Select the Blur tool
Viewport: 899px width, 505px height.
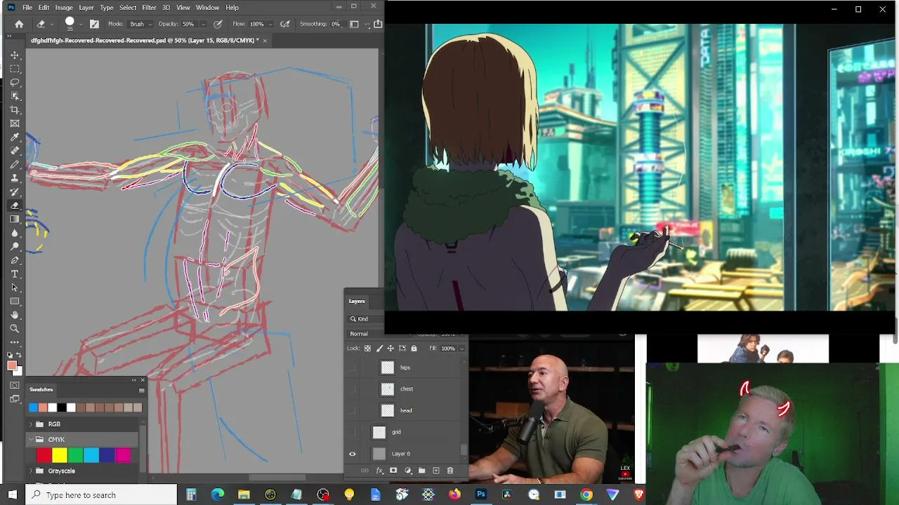tap(15, 233)
